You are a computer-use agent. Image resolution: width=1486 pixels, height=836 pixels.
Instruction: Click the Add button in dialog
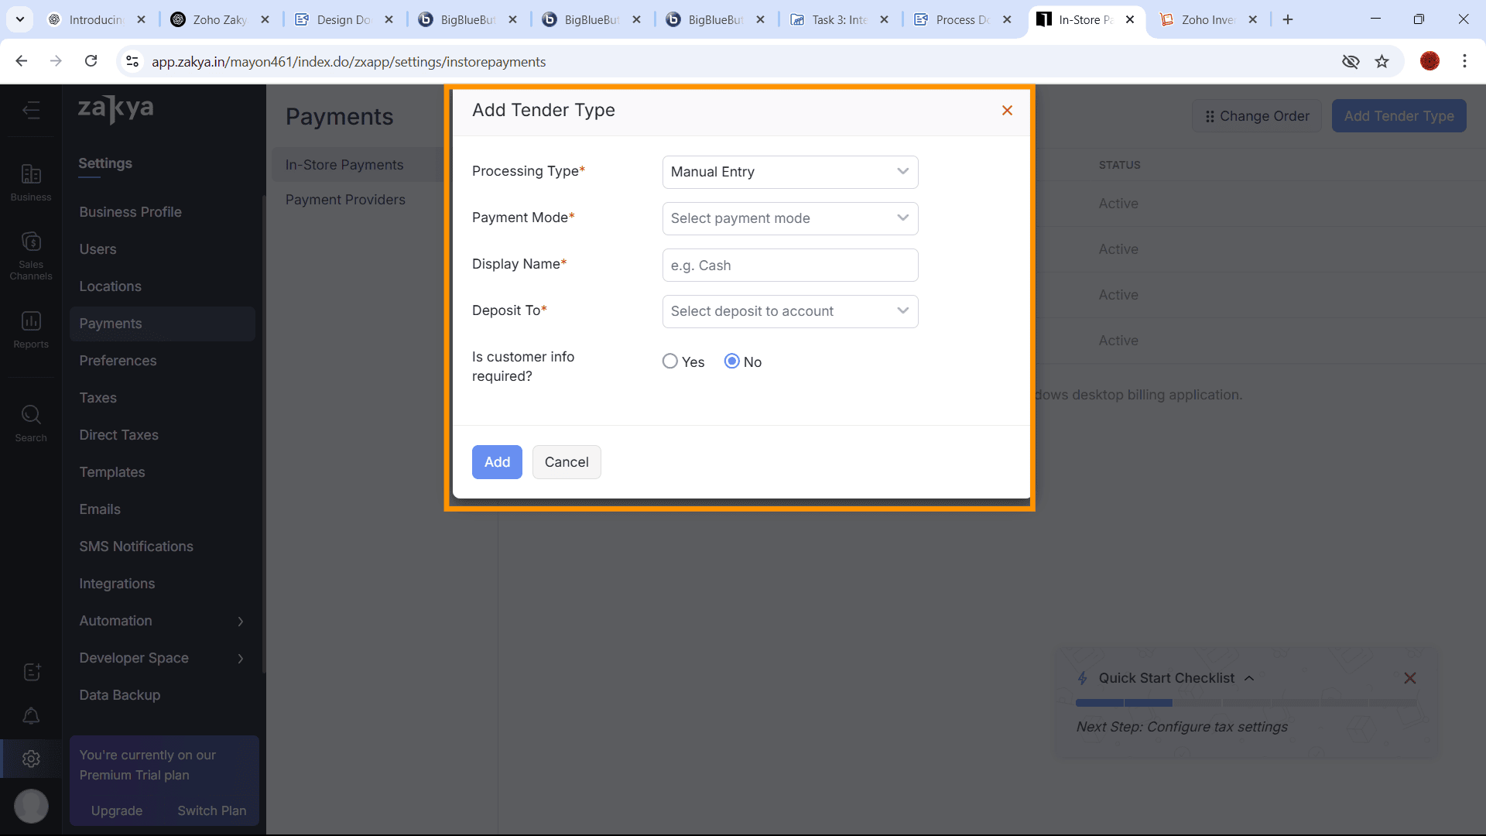pos(497,462)
